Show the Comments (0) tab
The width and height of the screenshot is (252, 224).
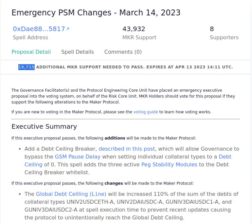pos(123,52)
